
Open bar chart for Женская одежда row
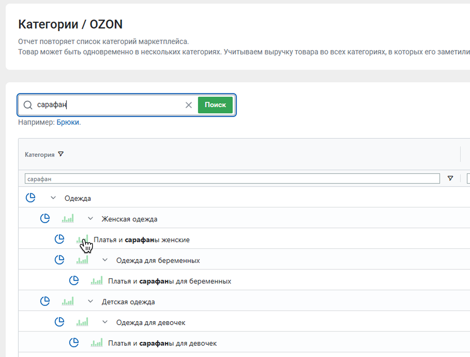68,219
